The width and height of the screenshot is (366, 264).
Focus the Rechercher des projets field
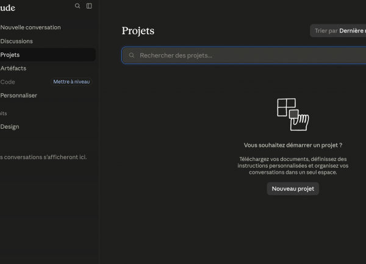pos(243,55)
